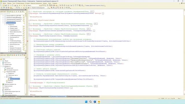Open the Отладка menu
185x104 pixels.
[x=27, y=3]
